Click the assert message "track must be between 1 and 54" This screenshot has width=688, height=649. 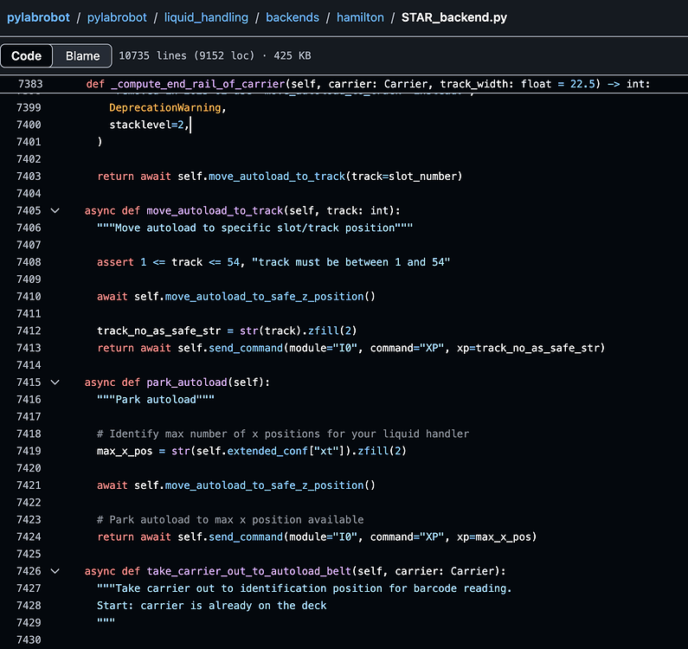(350, 262)
